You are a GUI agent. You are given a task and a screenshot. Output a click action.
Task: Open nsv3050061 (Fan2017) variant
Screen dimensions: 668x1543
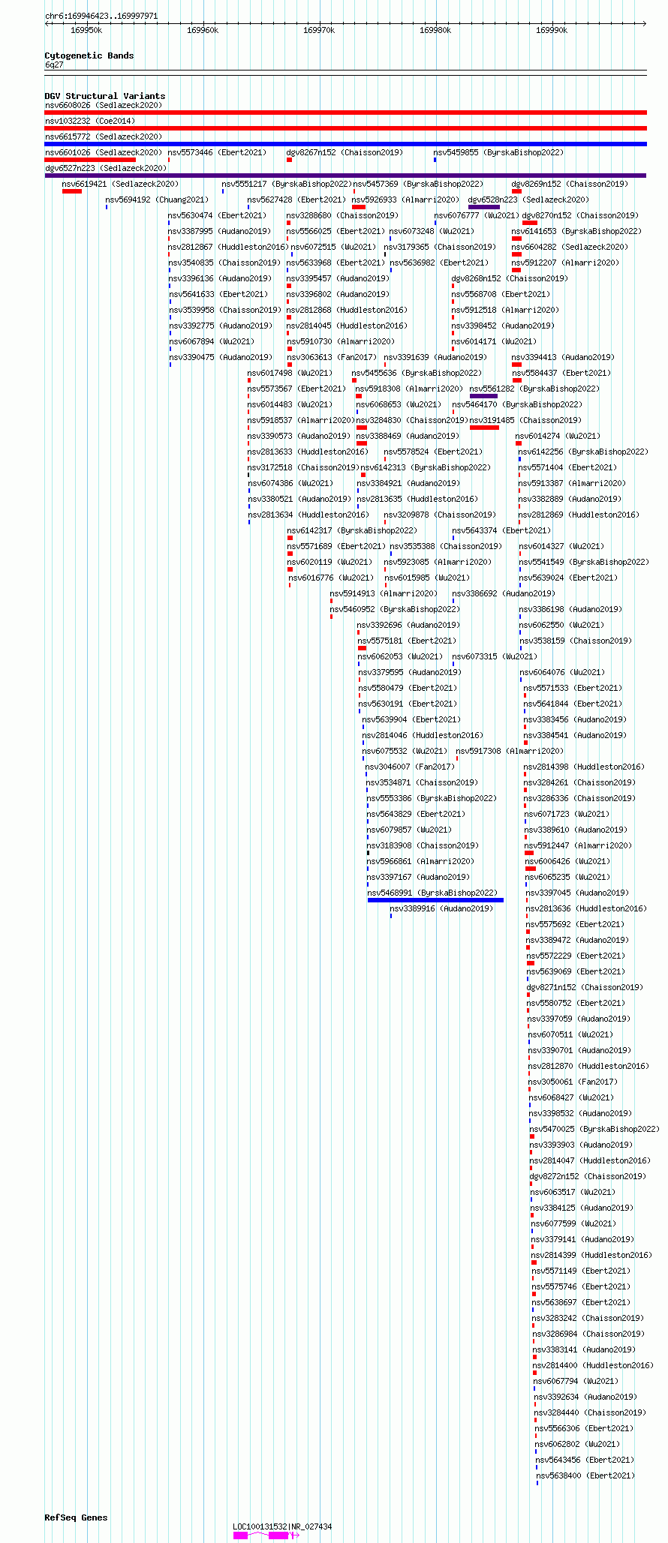point(573,1082)
